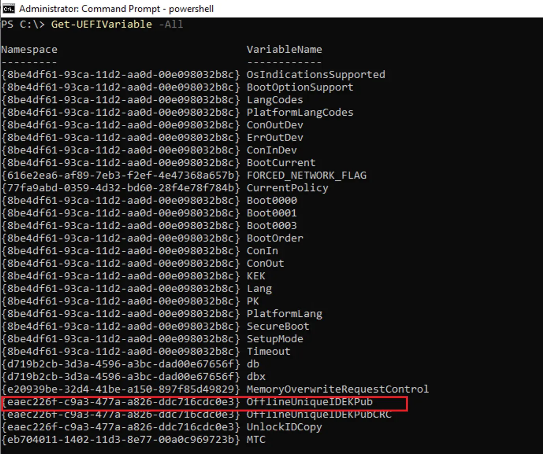Select ConIn variable name

point(262,251)
